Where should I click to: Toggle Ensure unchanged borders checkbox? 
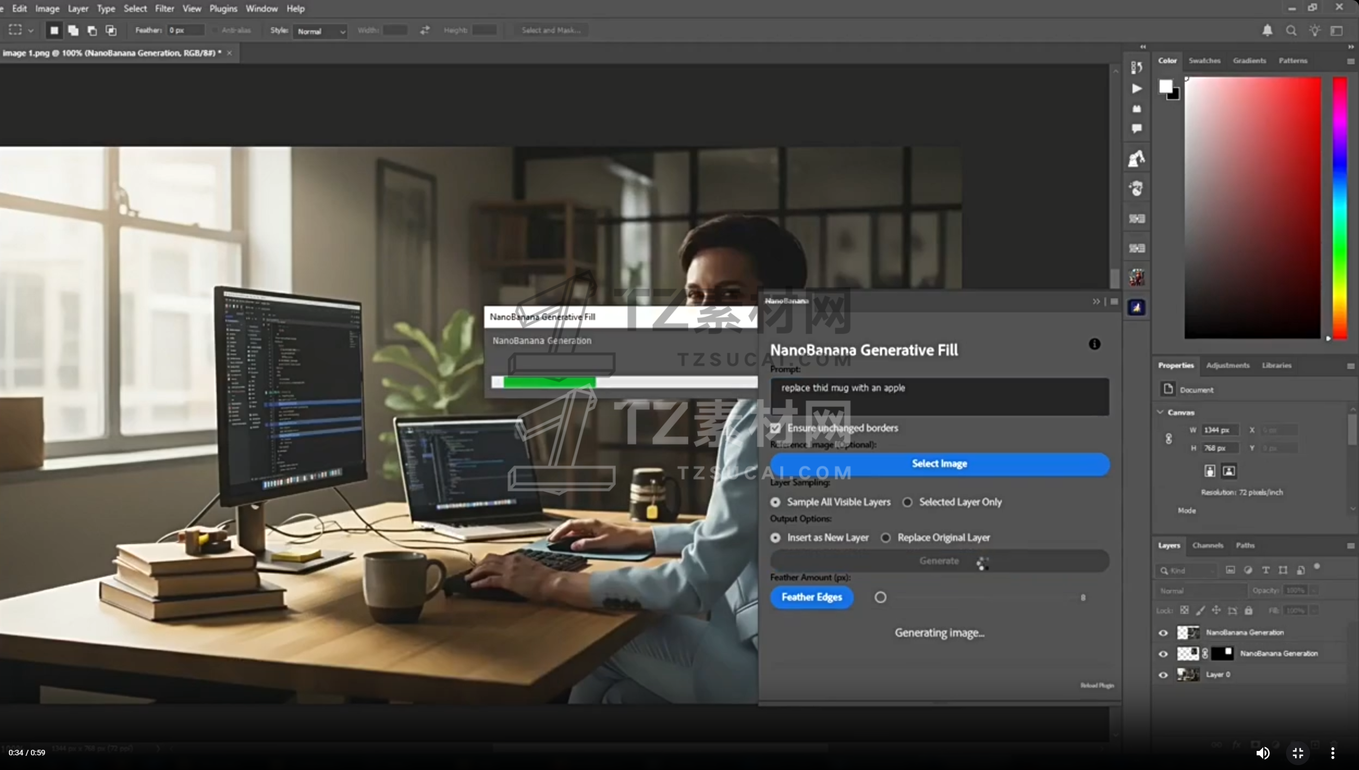tap(775, 428)
